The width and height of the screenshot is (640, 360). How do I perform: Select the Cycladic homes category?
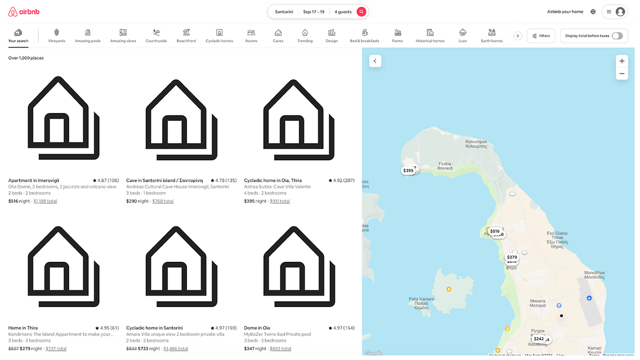coord(219,35)
